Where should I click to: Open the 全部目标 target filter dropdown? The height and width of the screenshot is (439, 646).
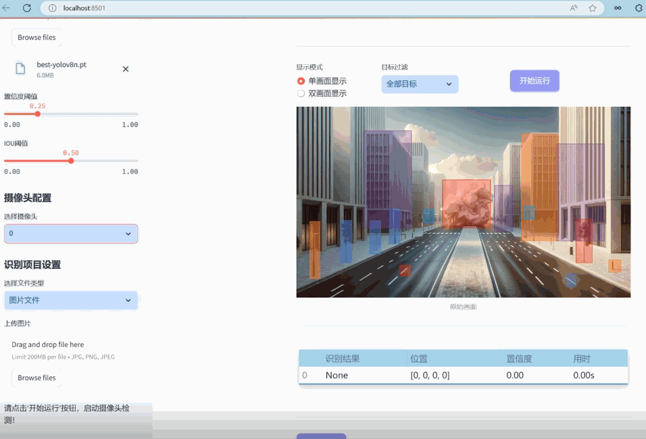point(420,84)
